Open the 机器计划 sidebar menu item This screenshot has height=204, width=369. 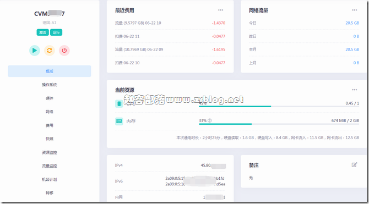50,180
